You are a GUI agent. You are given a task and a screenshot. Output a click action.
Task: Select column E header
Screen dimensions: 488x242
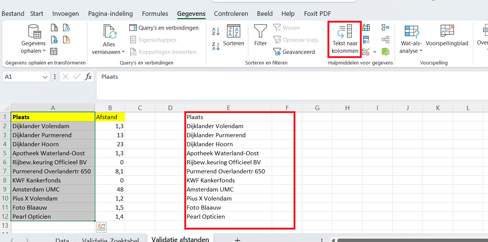click(x=228, y=108)
